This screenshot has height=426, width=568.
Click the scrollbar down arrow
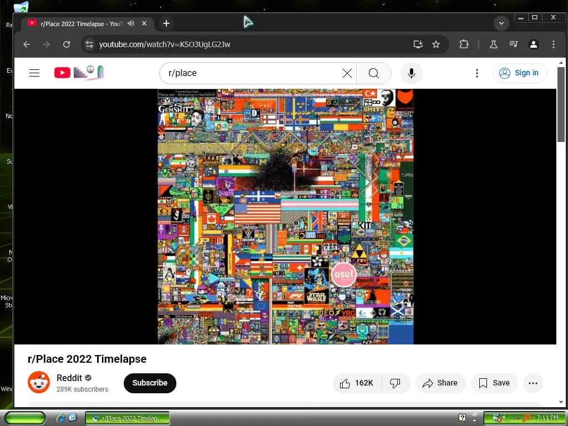(561, 402)
